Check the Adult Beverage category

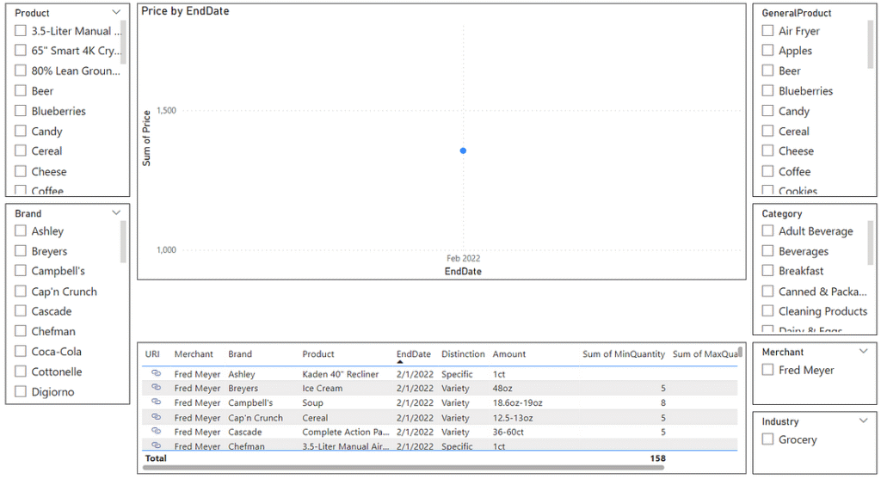pyautogui.click(x=767, y=230)
